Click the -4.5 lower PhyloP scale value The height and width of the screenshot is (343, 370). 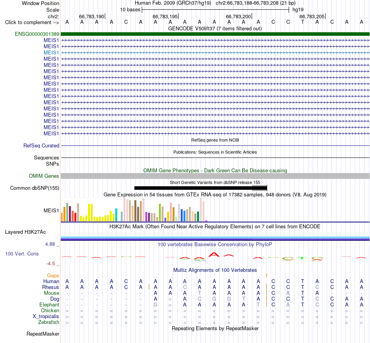[x=51, y=263]
